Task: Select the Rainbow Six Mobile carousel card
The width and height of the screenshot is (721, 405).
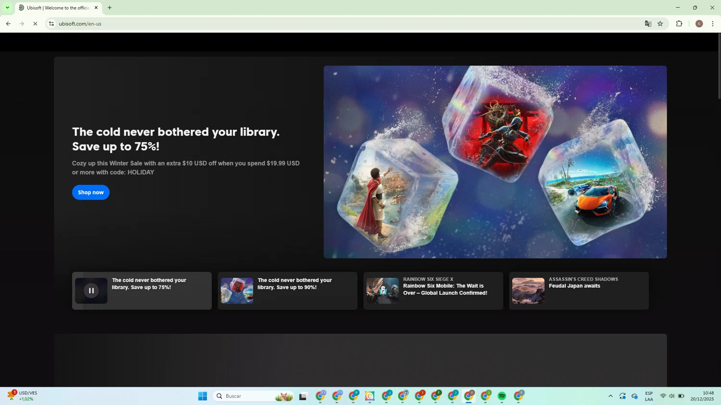Action: coord(433,291)
